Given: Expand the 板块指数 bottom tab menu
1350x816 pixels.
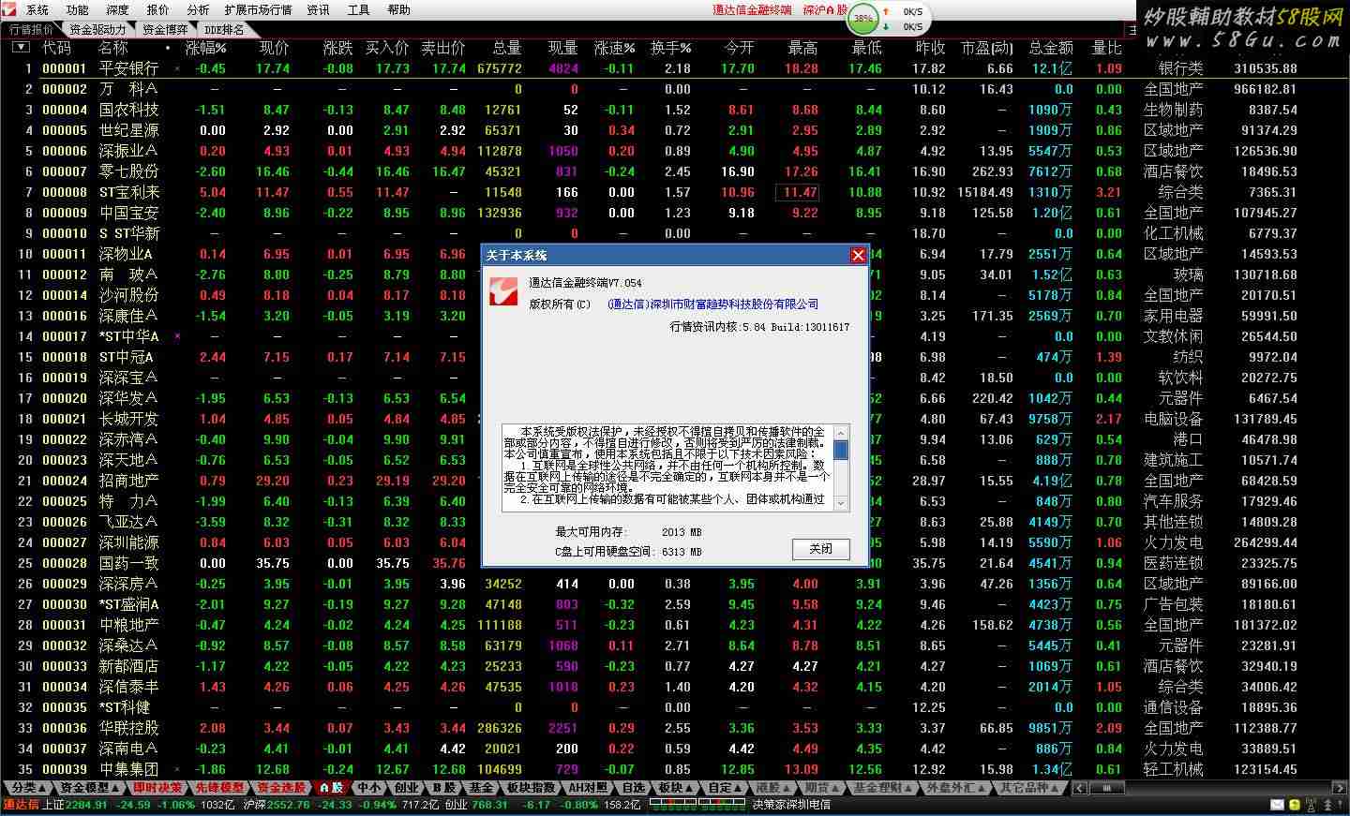Looking at the screenshot, I should [532, 788].
